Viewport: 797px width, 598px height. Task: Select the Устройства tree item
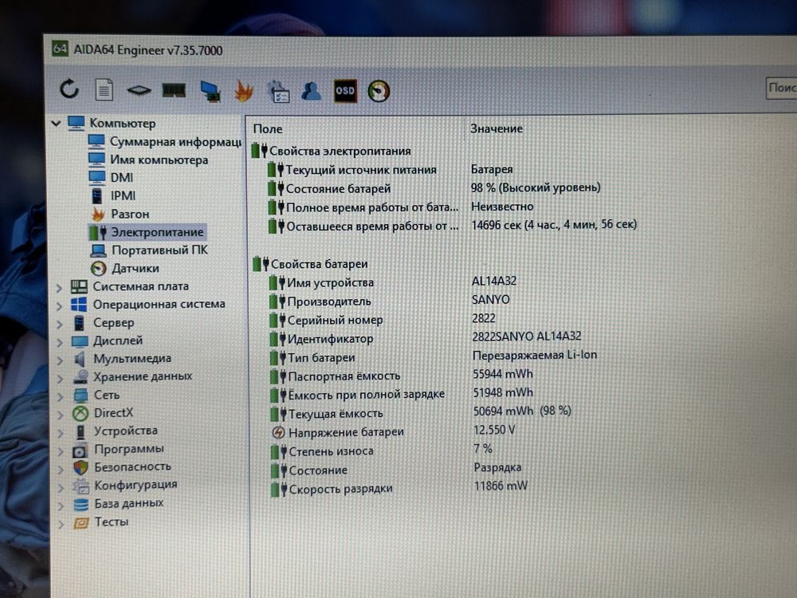pos(116,431)
